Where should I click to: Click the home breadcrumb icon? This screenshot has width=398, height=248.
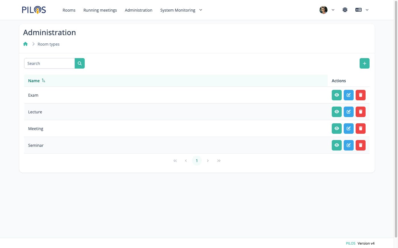(26, 44)
